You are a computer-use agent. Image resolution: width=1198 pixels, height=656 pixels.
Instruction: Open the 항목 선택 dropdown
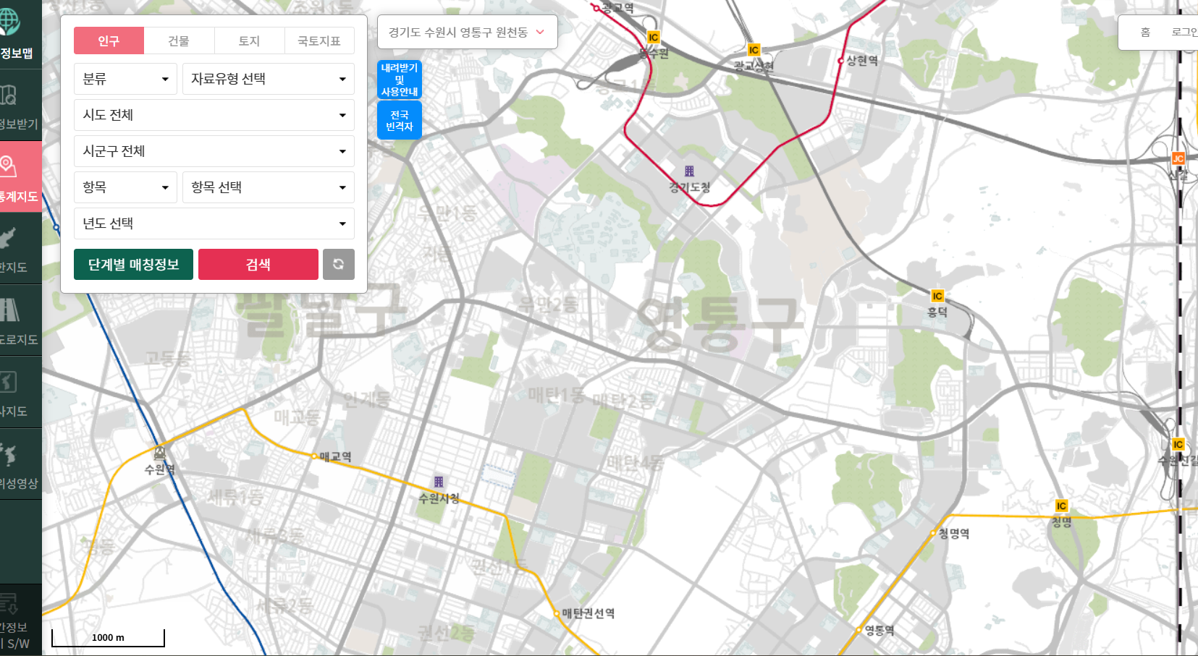coord(269,187)
